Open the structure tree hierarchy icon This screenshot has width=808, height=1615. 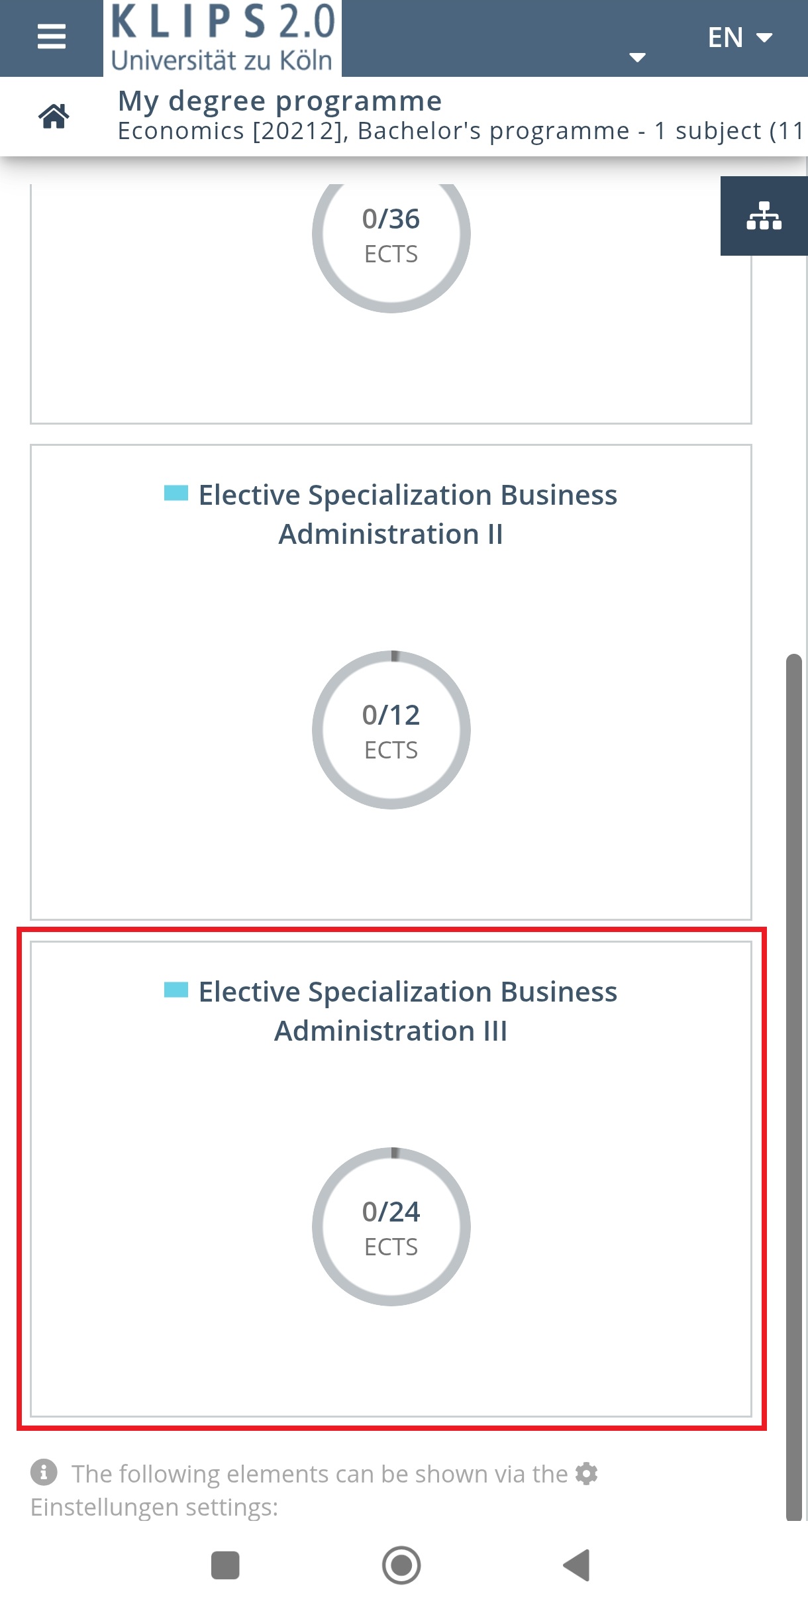coord(764,216)
